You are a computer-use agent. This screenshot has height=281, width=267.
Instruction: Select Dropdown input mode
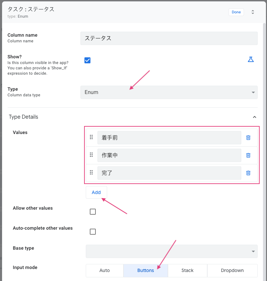tap(232, 270)
